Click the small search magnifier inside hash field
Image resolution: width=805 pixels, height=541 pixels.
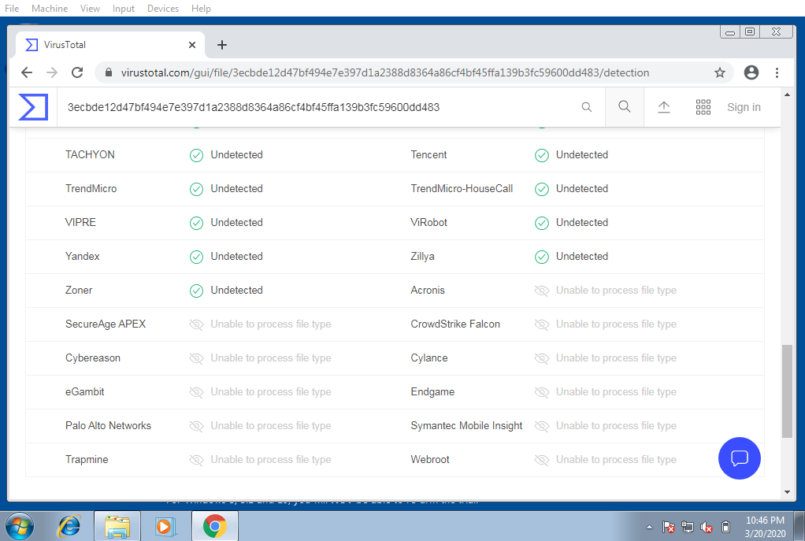click(586, 107)
